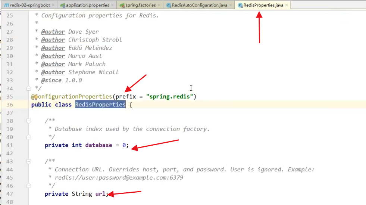
Task: Click the @author Stephane Nicoll line
Action: 80,72
